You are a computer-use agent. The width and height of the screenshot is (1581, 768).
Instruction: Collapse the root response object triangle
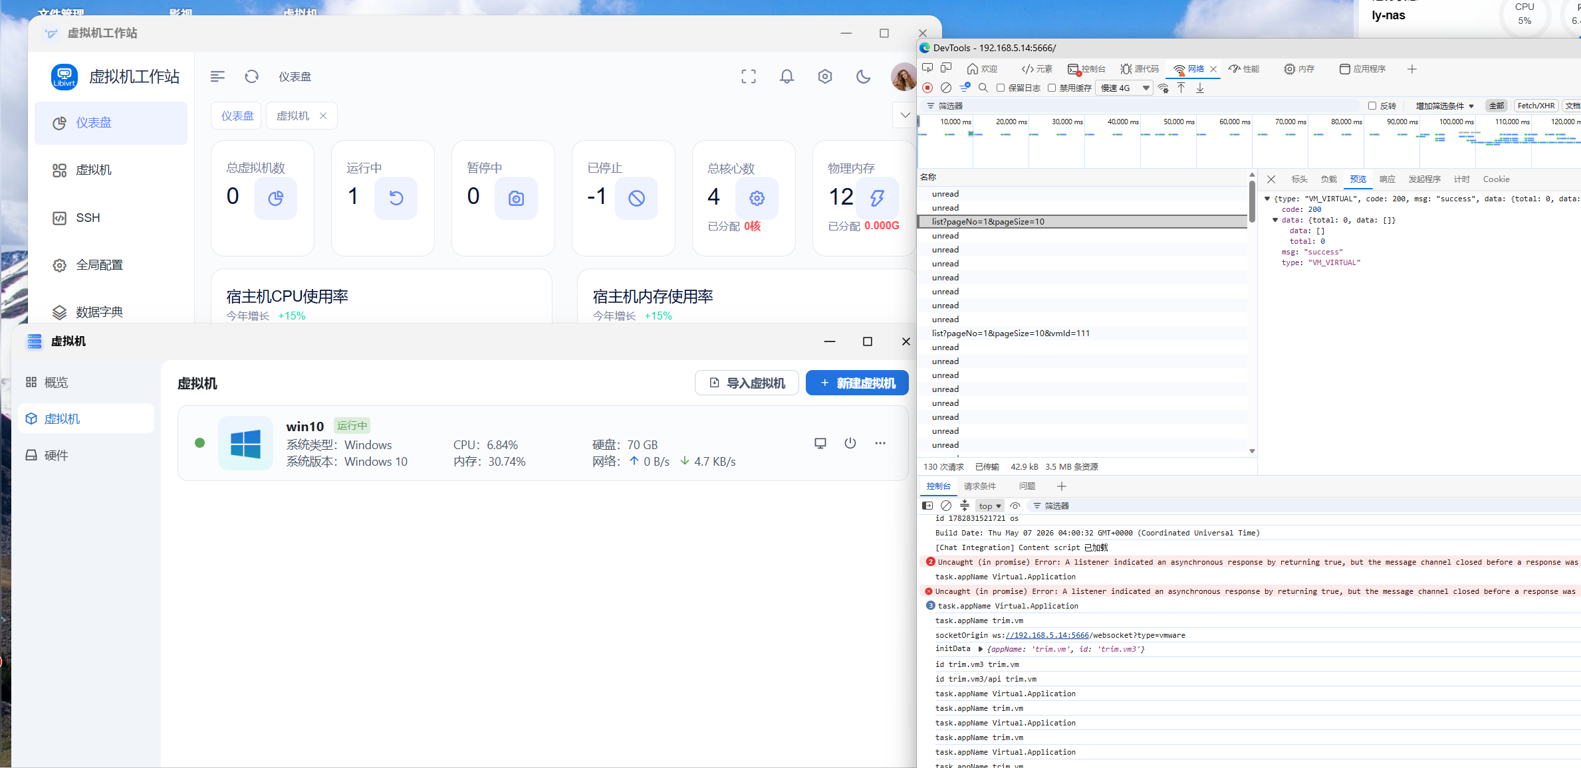[x=1267, y=199]
